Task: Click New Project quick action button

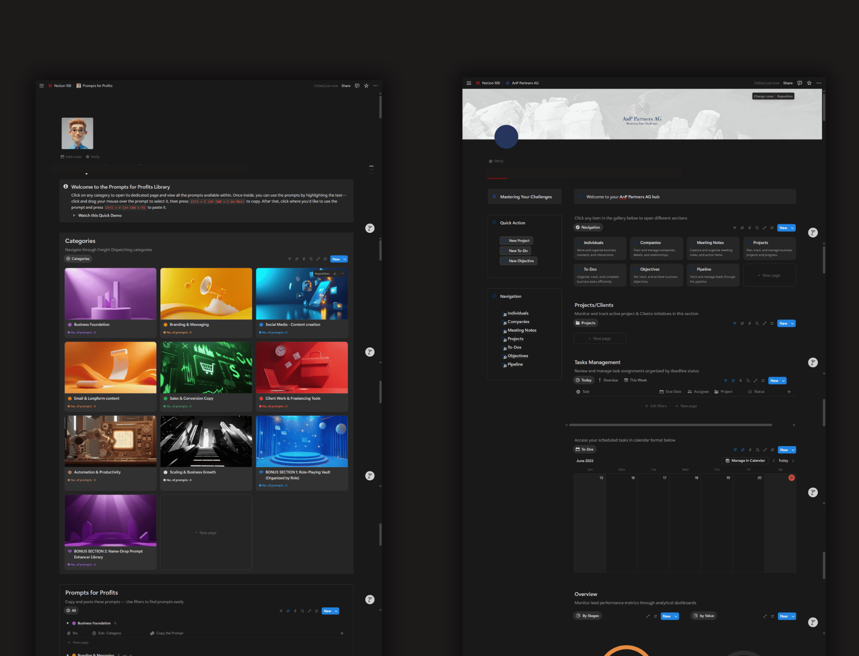Action: click(516, 241)
